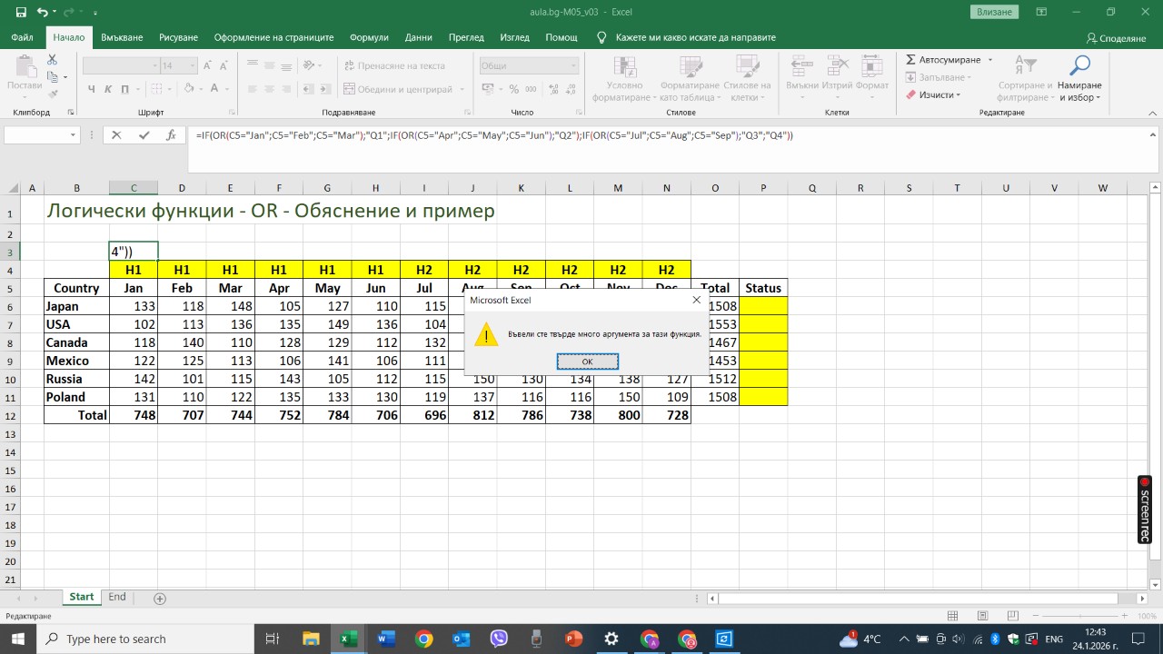The height and width of the screenshot is (654, 1163).
Task: Click the Намиране и избор magnifier icon
Action: (x=1079, y=66)
